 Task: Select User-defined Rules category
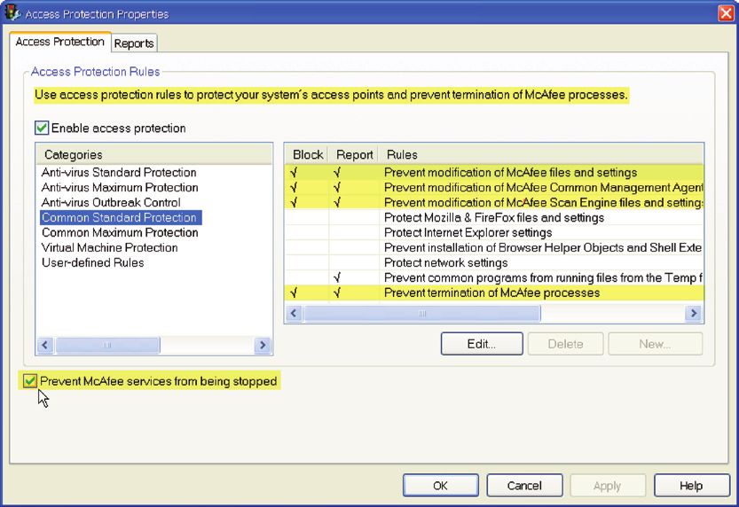[93, 262]
